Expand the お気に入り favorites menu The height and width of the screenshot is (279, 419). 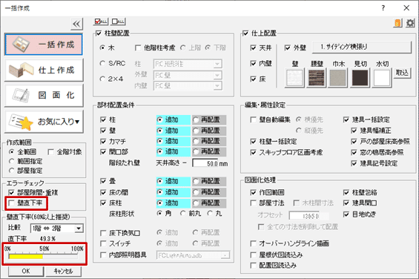pos(44,122)
